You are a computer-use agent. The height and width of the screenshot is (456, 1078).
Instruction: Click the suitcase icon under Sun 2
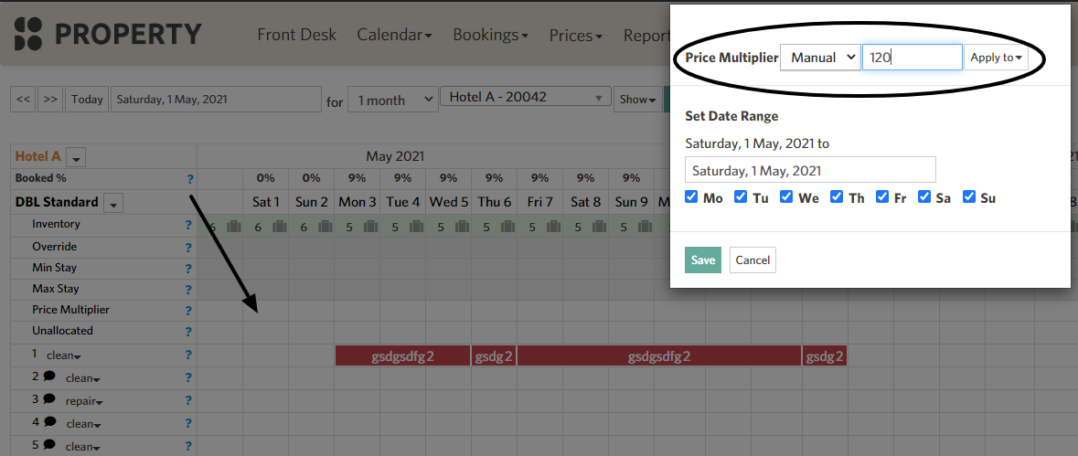click(x=326, y=226)
